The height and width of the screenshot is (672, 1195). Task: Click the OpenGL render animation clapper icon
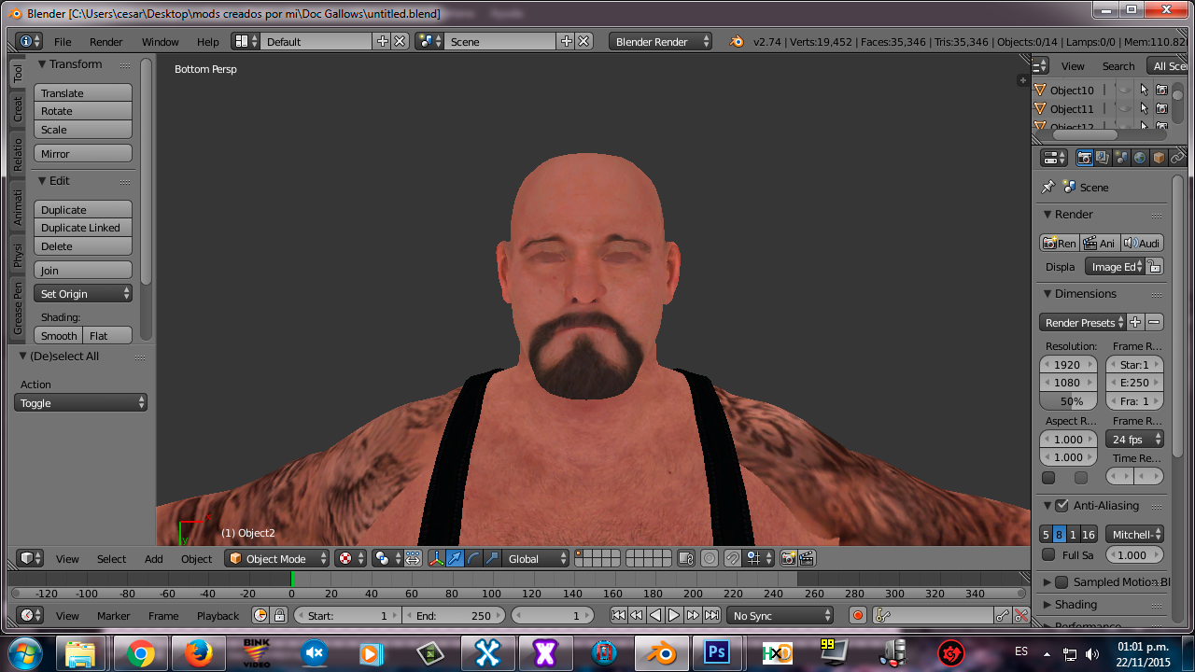point(807,558)
